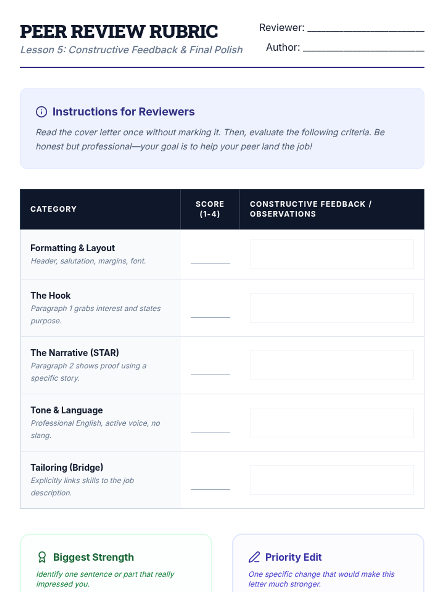
Task: Click the Peer Review Rubric title
Action: 119,31
